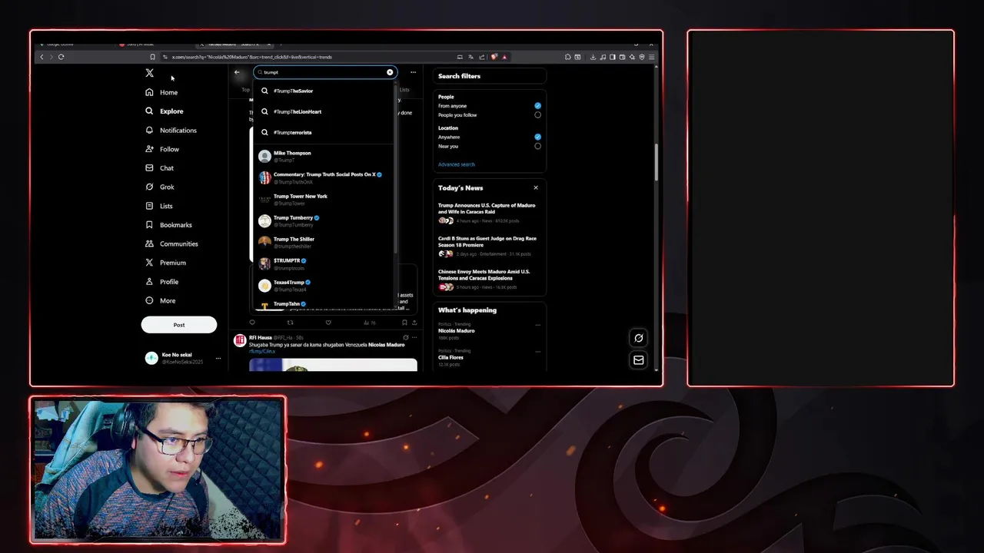The height and width of the screenshot is (553, 984).
Task: Open RFI Hausa post options menu
Action: tap(414, 337)
